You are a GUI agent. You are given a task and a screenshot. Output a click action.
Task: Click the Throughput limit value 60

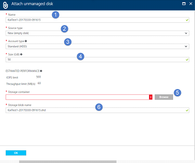click(x=39, y=83)
